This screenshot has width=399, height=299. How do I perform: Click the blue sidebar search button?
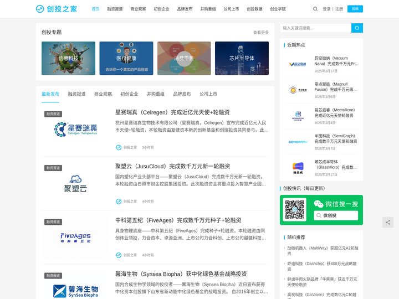pos(357,28)
